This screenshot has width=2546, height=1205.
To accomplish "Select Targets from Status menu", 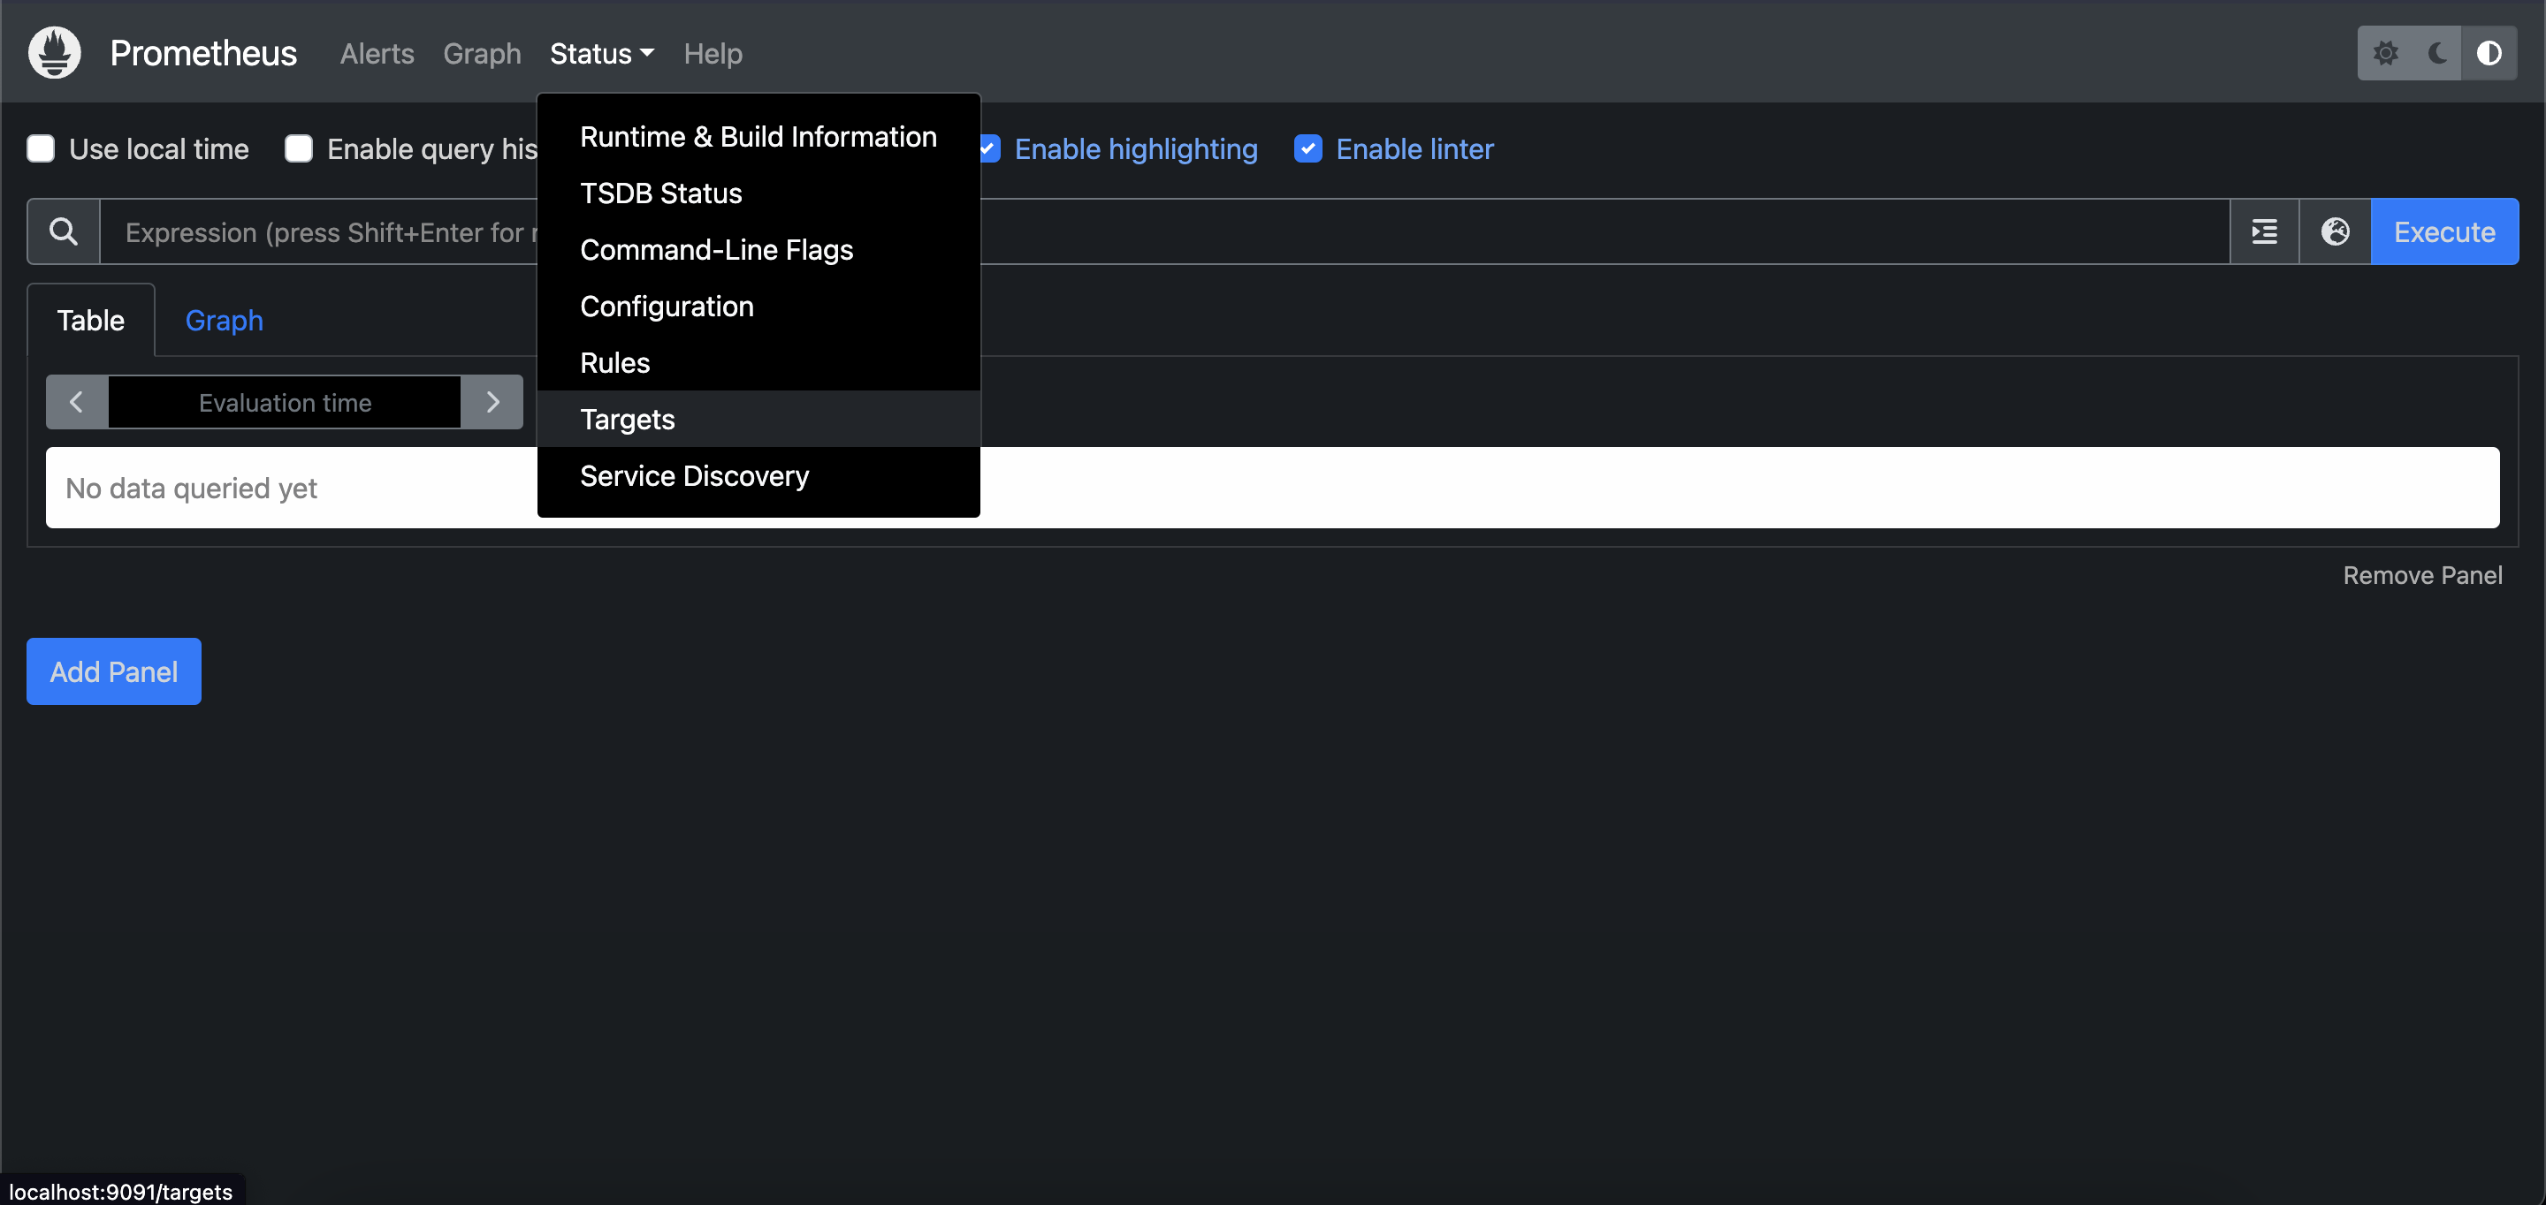I will tap(627, 419).
